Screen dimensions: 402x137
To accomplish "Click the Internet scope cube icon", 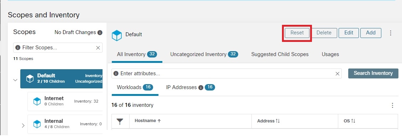I will click(x=37, y=101).
